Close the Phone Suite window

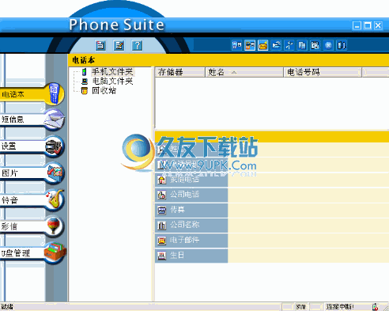(378, 25)
